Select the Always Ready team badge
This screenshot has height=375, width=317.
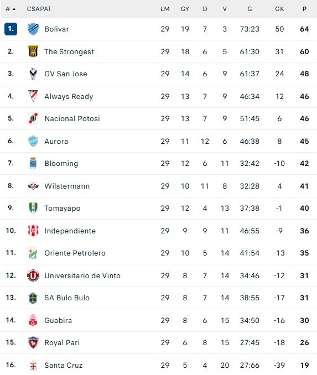pyautogui.click(x=33, y=96)
